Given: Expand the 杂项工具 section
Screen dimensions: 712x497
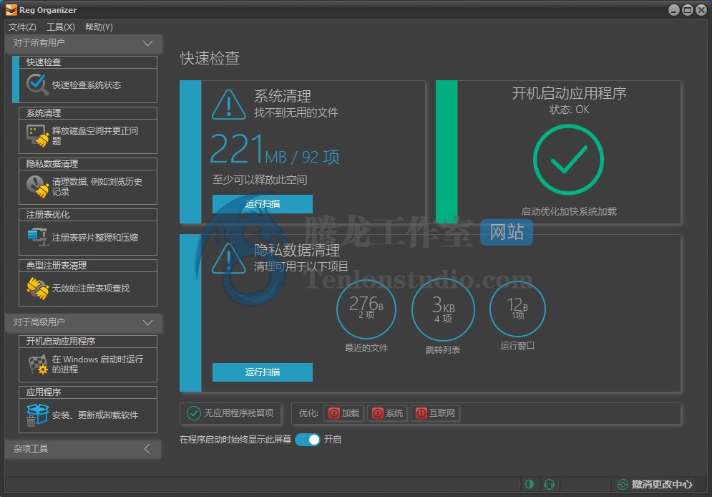Looking at the screenshot, I should (x=147, y=449).
